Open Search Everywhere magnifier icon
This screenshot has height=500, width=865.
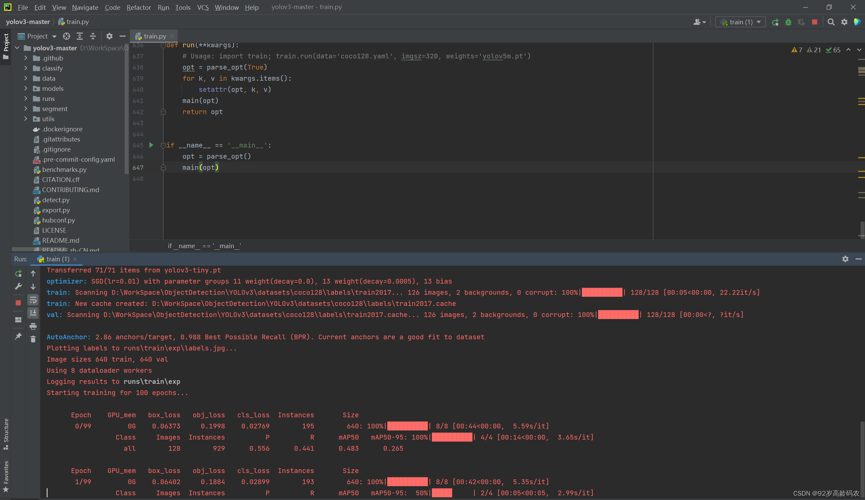click(x=831, y=22)
